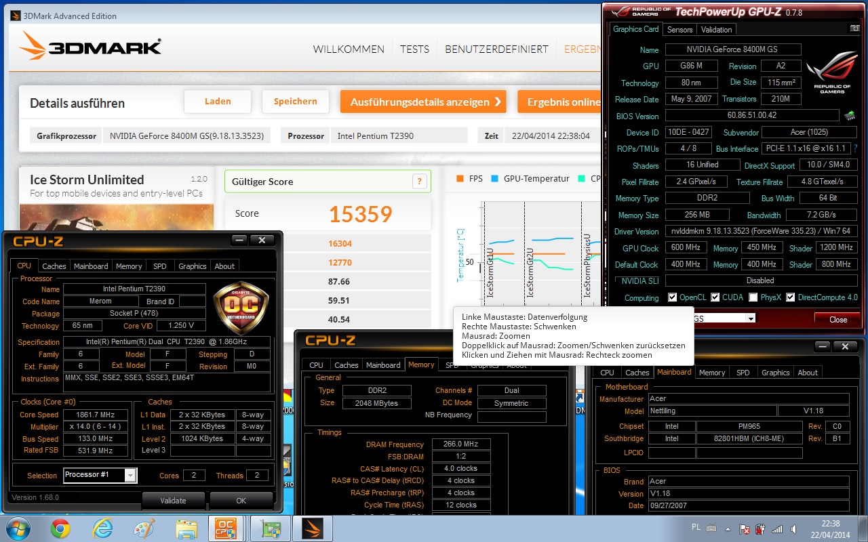
Task: Click the Close button in GPU-Z
Action: coord(838,319)
